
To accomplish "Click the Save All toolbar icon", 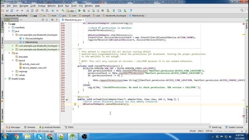I will [7, 10].
